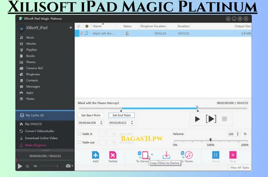Image resolution: width=268 pixels, height=177 pixels.
Task: Adjust end time stepper arrows
Action: pos(132,123)
